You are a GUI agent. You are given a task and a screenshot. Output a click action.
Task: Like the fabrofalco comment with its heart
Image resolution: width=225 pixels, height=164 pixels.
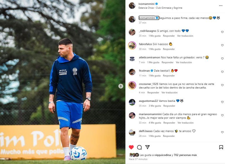point(222,45)
